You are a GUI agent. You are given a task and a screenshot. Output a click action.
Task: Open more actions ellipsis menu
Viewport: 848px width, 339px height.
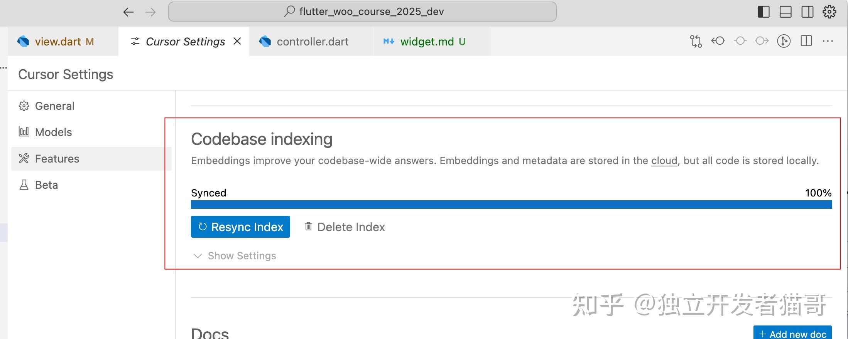(x=828, y=41)
